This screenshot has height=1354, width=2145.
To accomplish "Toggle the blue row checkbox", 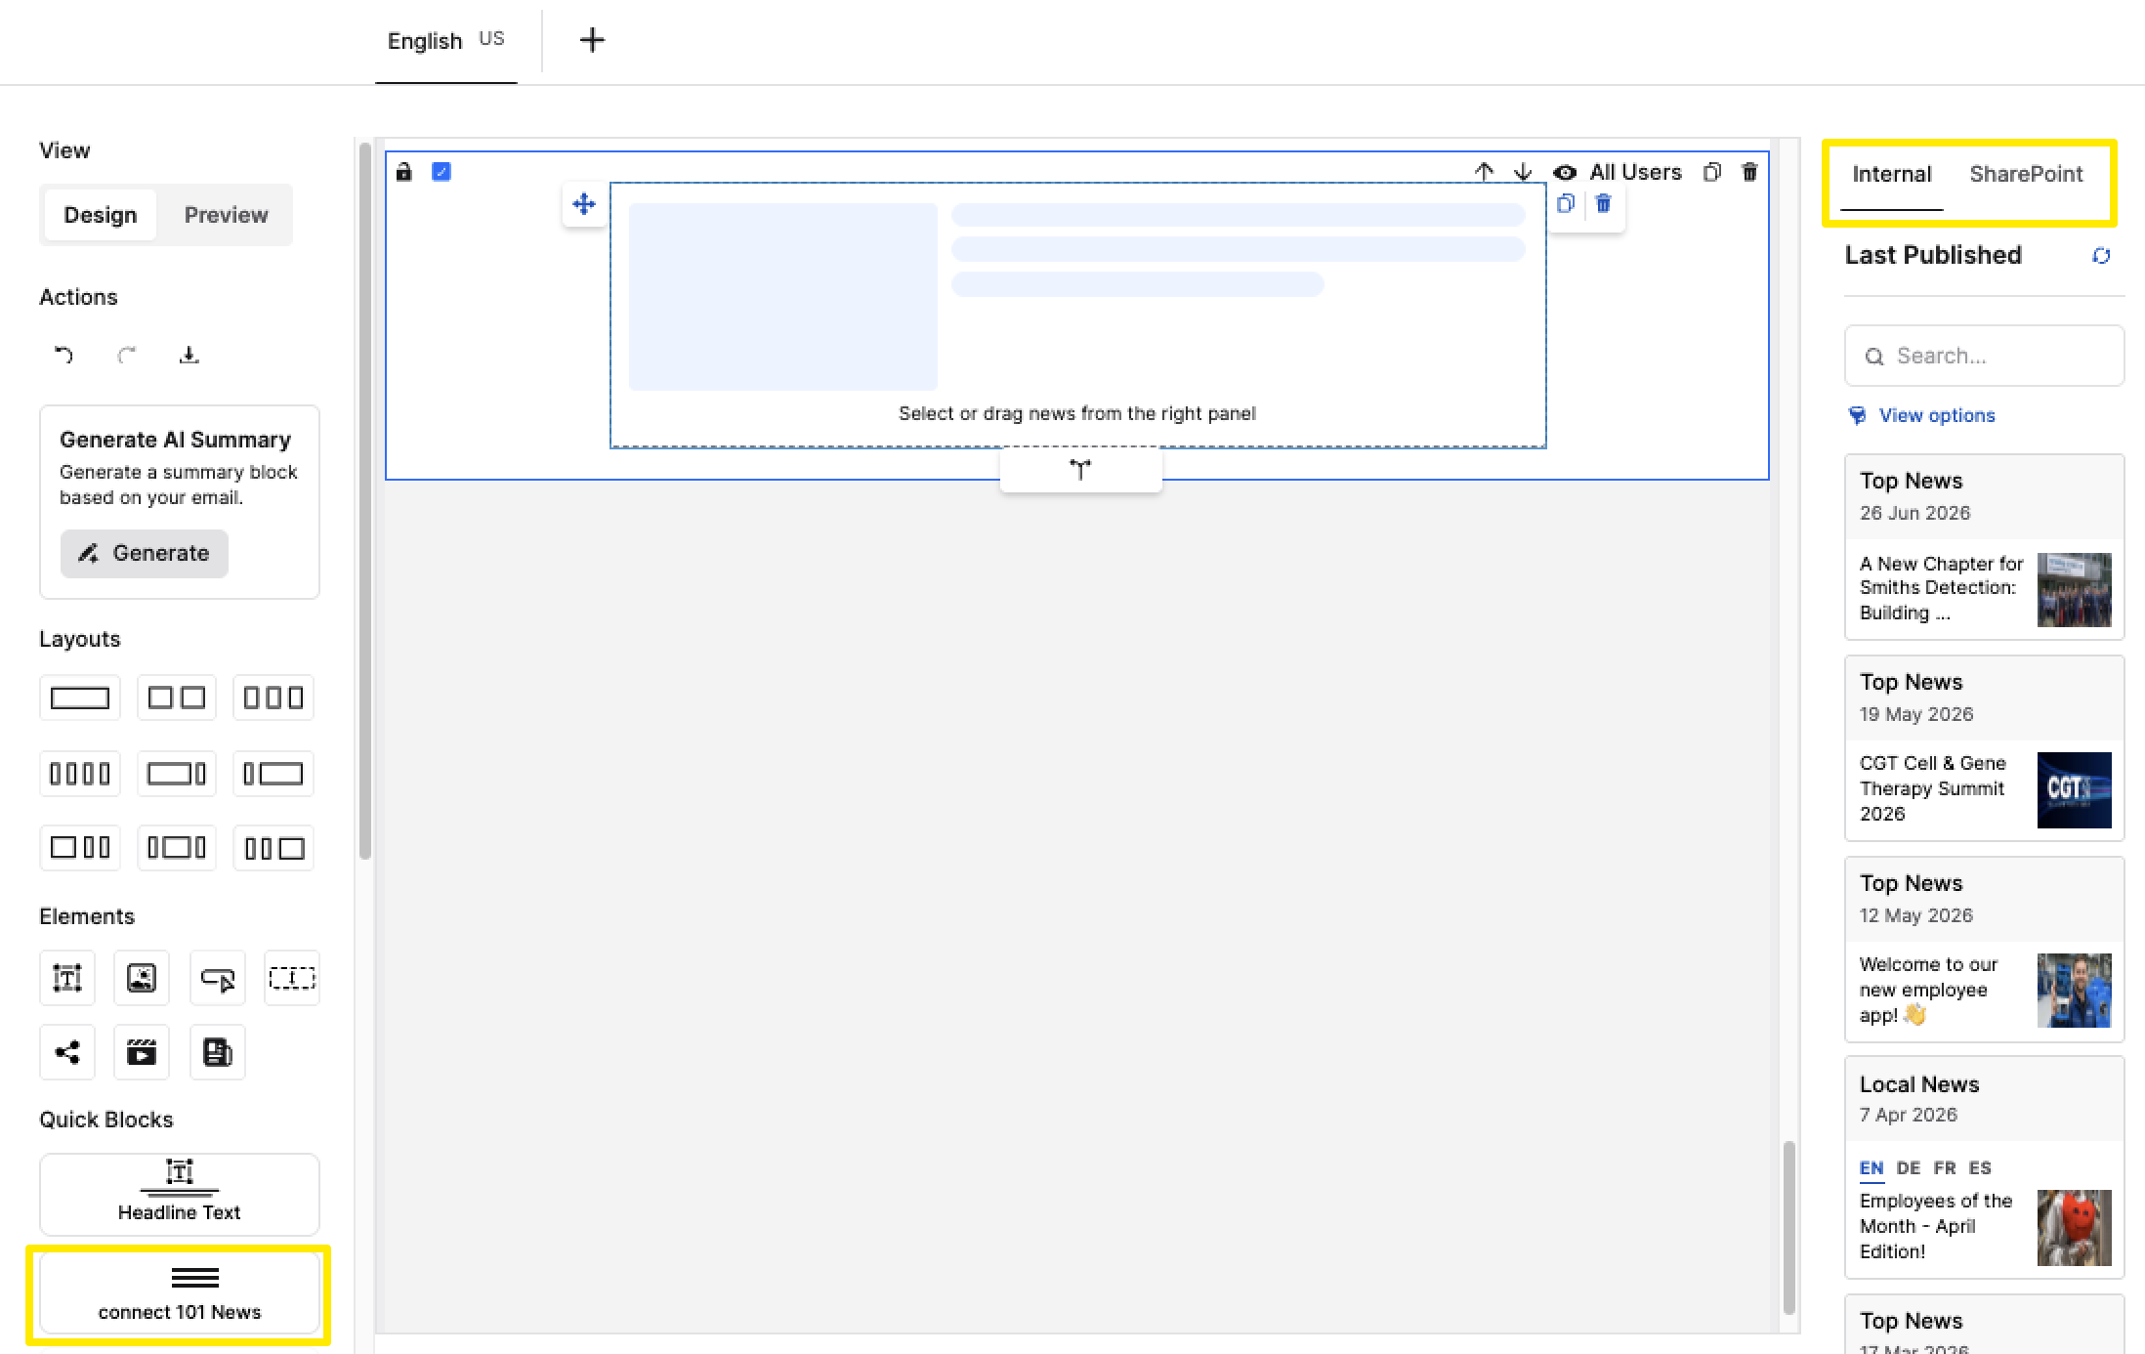I will point(442,172).
